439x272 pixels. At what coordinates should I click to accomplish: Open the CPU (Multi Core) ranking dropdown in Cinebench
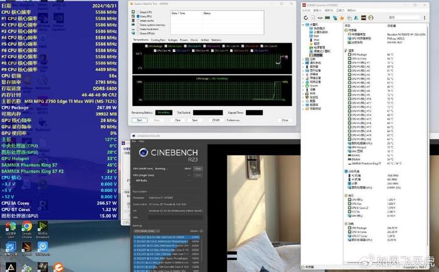click(147, 231)
